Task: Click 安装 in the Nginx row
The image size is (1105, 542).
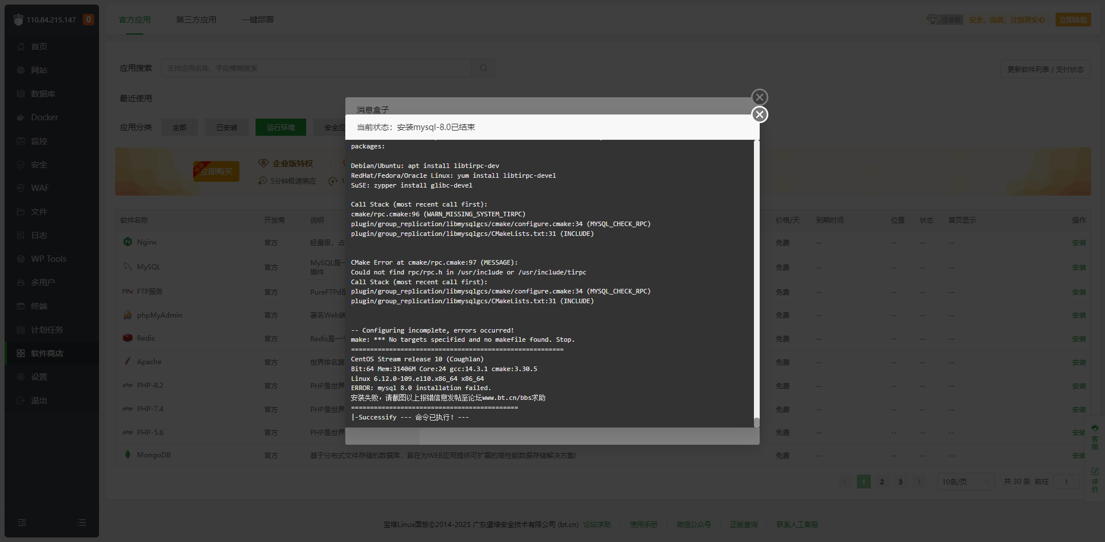Action: [1079, 243]
